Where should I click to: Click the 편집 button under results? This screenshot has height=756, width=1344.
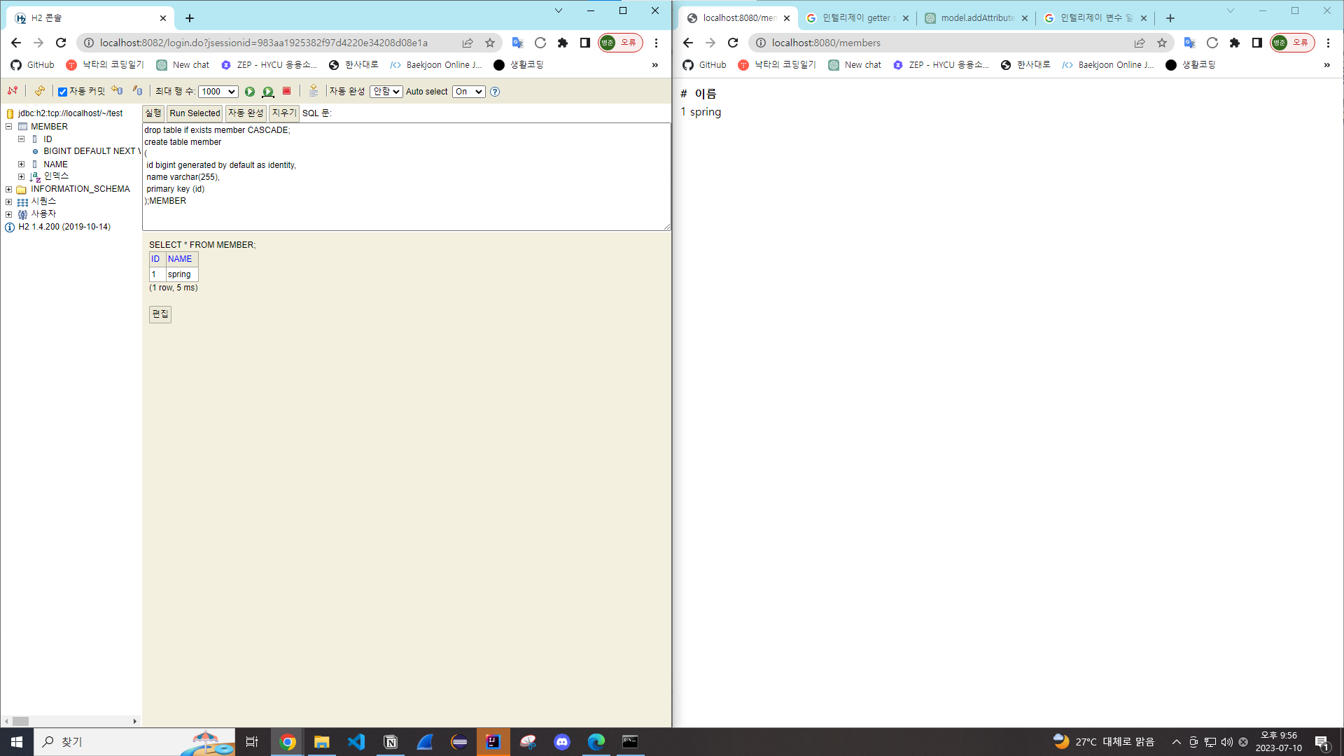click(x=160, y=314)
